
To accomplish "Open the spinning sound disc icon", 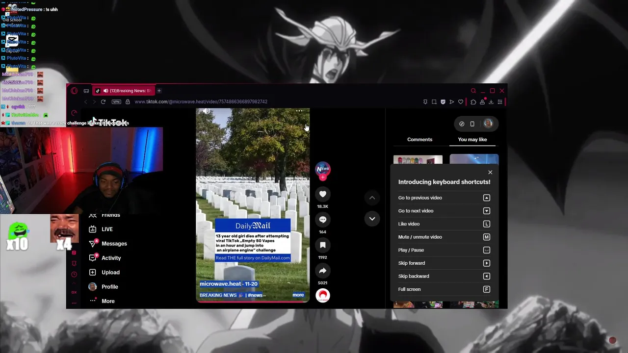I will [x=322, y=295].
